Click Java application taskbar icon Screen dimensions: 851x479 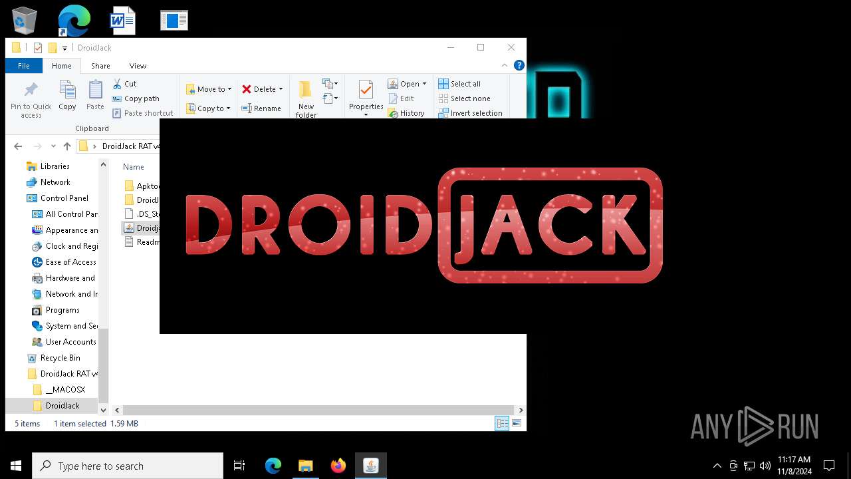pos(371,466)
